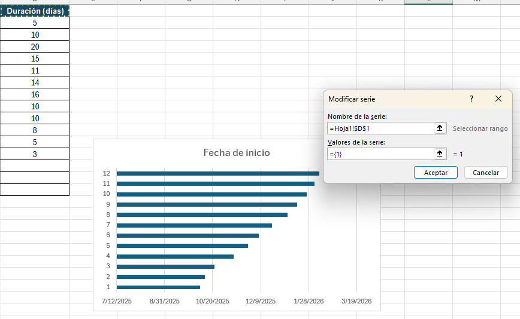Click the 10/20/2025 date axis label
This screenshot has width=520, height=319.
pyautogui.click(x=213, y=302)
